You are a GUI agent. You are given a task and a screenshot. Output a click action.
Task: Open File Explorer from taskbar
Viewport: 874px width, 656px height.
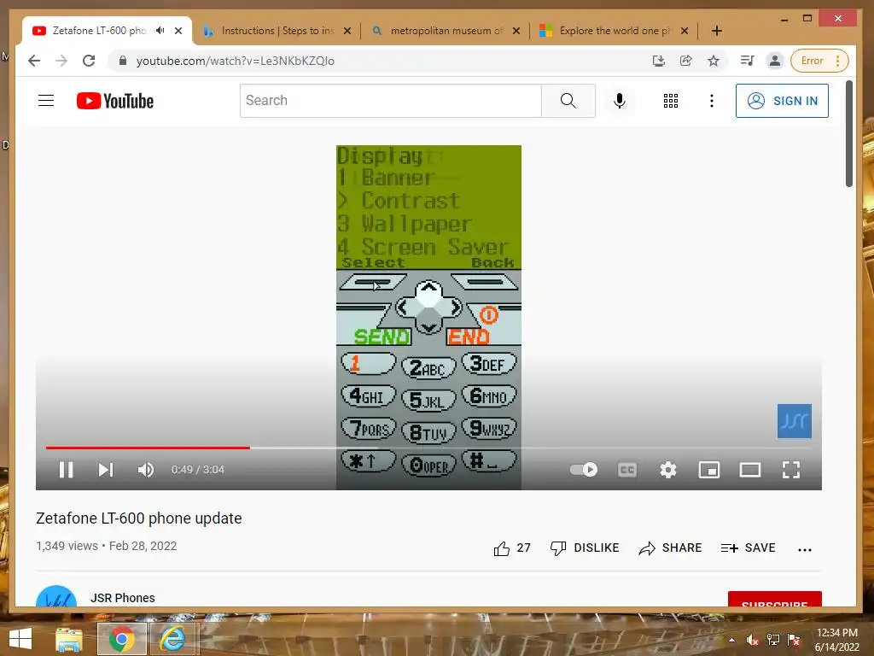pos(68,639)
